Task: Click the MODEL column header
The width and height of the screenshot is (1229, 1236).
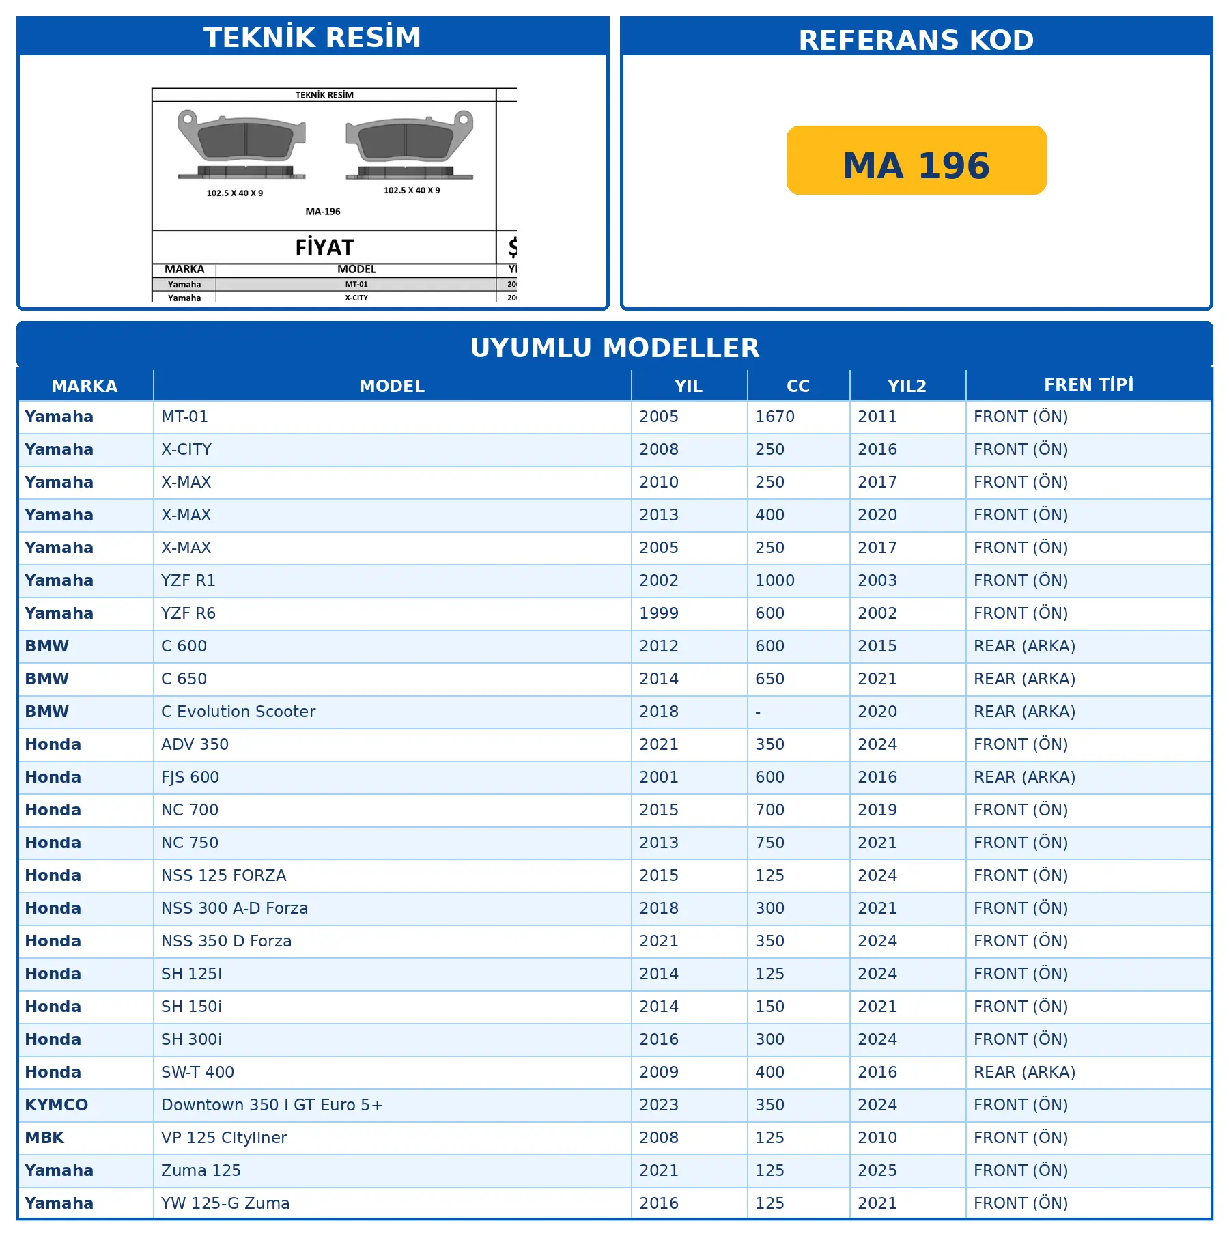Action: [x=393, y=386]
